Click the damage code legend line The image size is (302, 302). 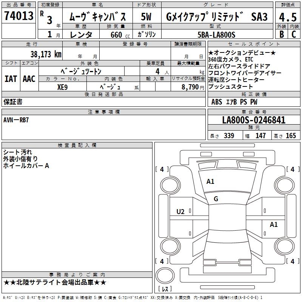pos(133,297)
